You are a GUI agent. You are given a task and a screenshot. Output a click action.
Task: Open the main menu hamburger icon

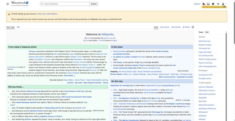click(8, 4)
